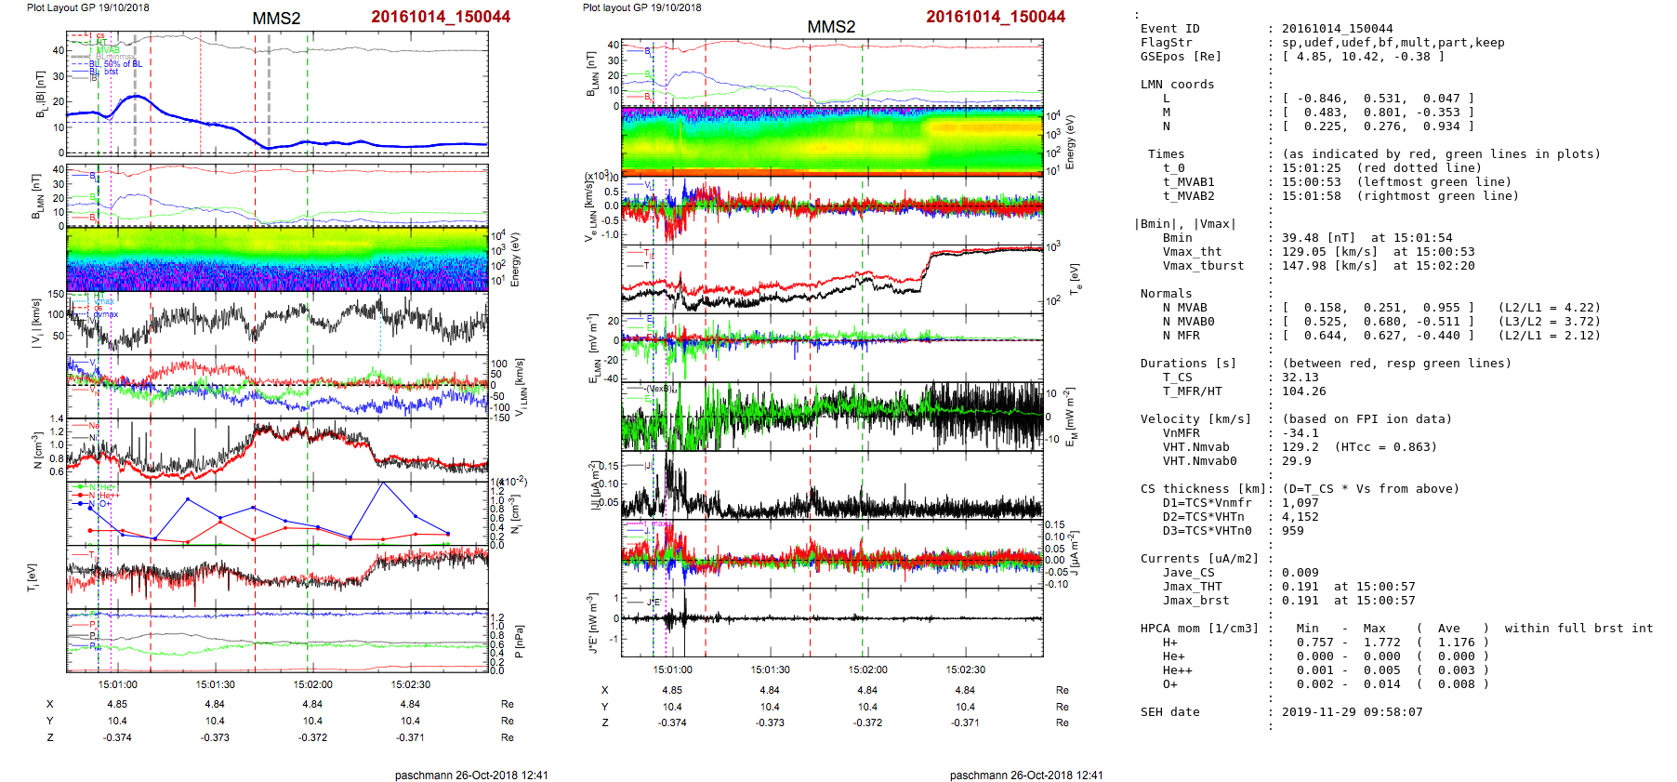The width and height of the screenshot is (1677, 782).
Task: Click the J*E panel in the right plot
Action: coord(832,618)
